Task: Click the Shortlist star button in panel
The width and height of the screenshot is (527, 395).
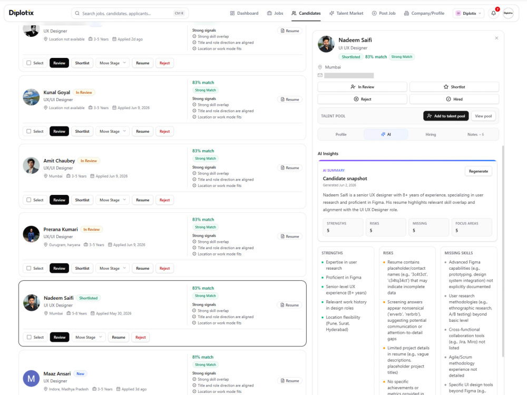Action: [x=454, y=87]
